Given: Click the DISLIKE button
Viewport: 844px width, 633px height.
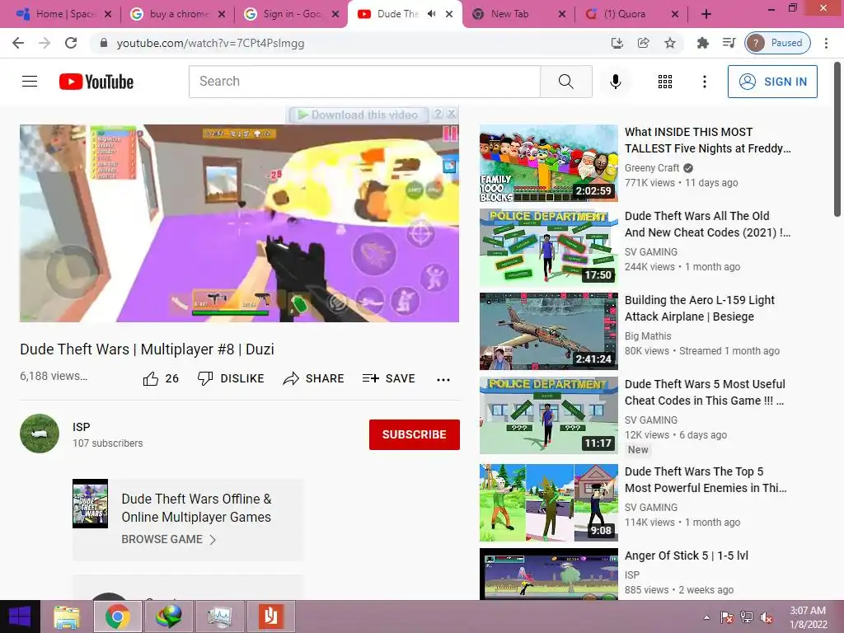Looking at the screenshot, I should 231,378.
